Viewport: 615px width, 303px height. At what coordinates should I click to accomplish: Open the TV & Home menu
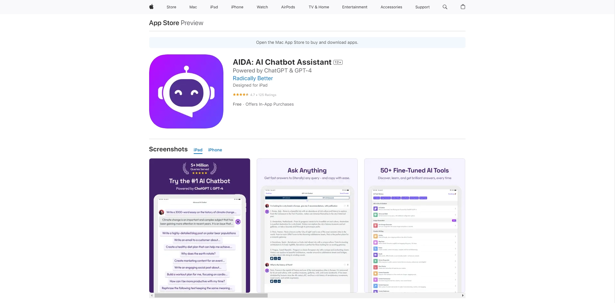click(x=319, y=7)
